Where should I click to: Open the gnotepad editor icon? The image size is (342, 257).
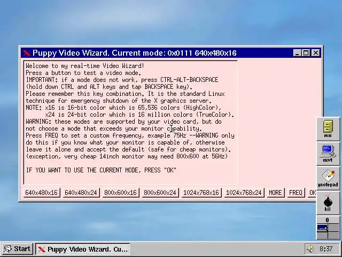point(328,178)
